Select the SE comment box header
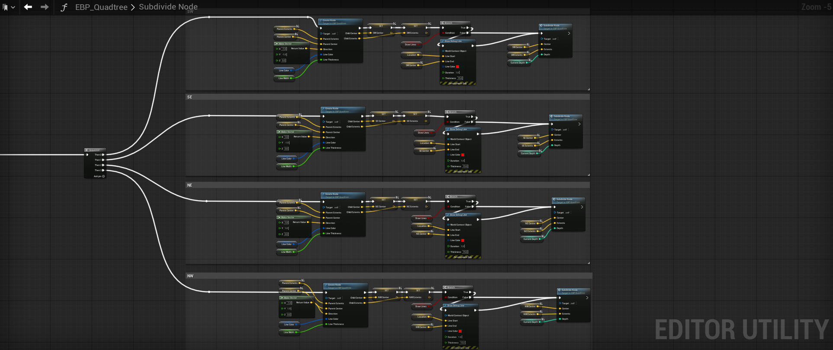The height and width of the screenshot is (350, 833). (388, 97)
